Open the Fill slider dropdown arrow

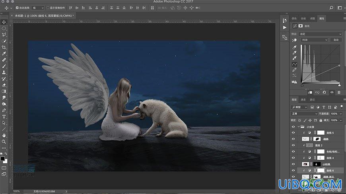click(341, 120)
